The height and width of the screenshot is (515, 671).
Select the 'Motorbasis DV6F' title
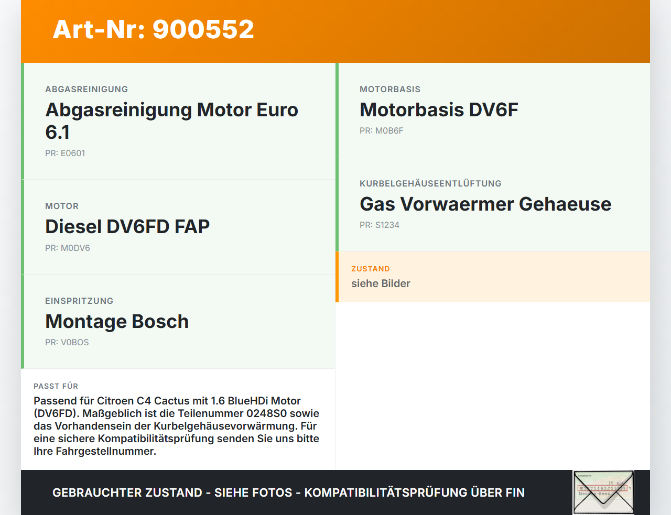click(x=439, y=109)
